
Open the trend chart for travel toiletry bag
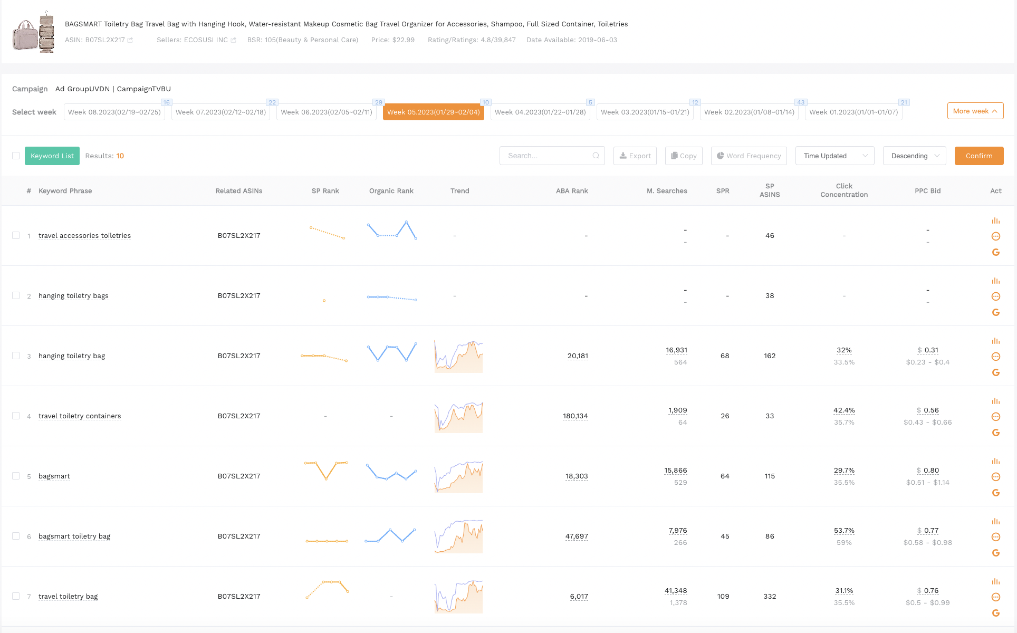tap(458, 597)
